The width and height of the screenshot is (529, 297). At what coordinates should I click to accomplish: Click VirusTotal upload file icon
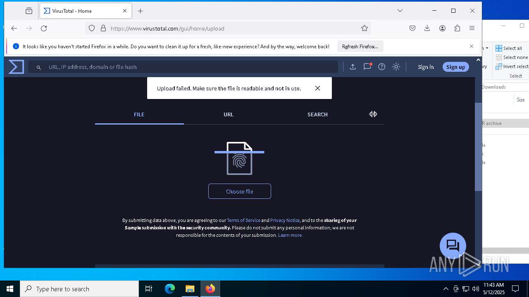353,67
